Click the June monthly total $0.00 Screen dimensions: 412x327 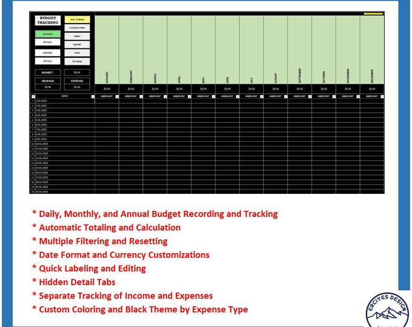(x=228, y=89)
